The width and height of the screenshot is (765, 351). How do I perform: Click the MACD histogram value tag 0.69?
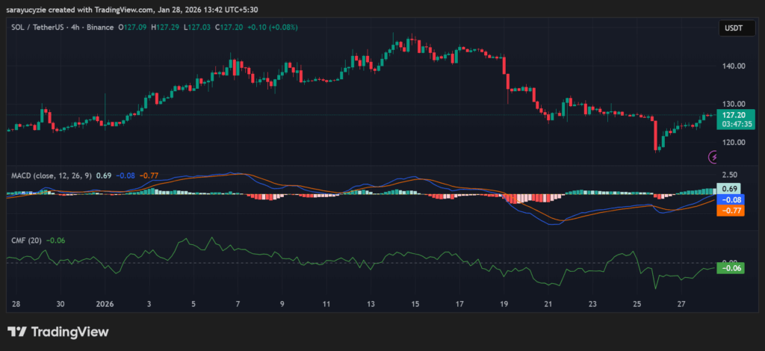(731, 189)
